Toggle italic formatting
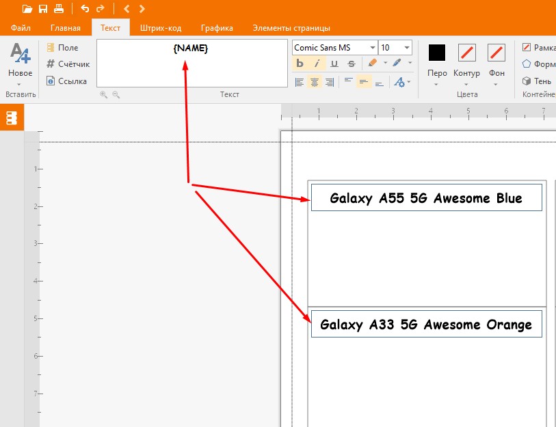Screen dimensions: 556x427 point(317,64)
